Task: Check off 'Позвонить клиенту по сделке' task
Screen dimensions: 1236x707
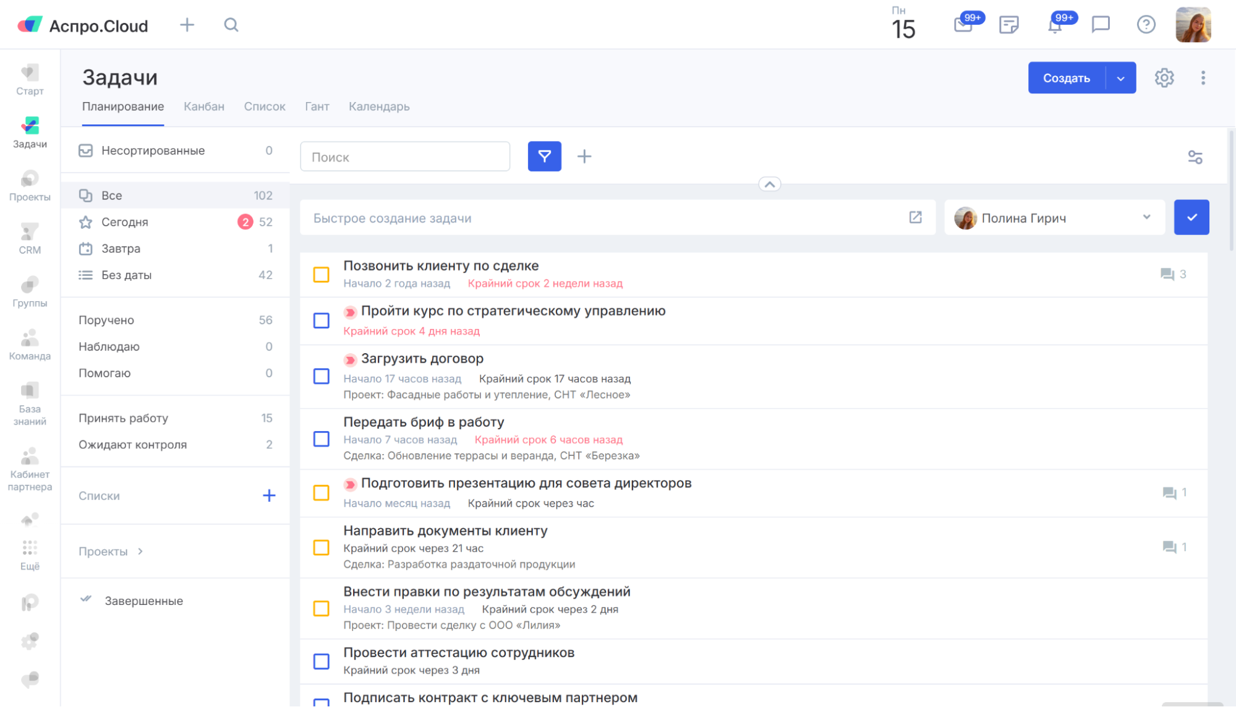Action: pyautogui.click(x=322, y=274)
